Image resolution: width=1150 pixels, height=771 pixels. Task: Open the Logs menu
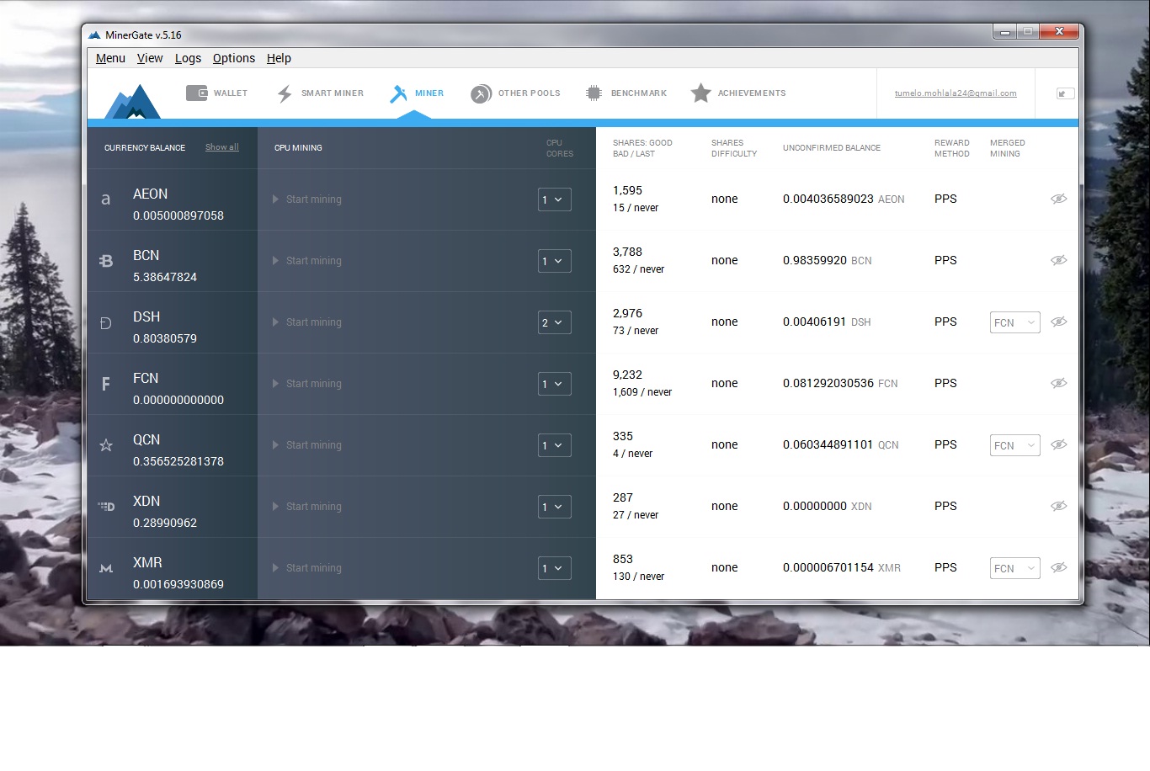(188, 58)
